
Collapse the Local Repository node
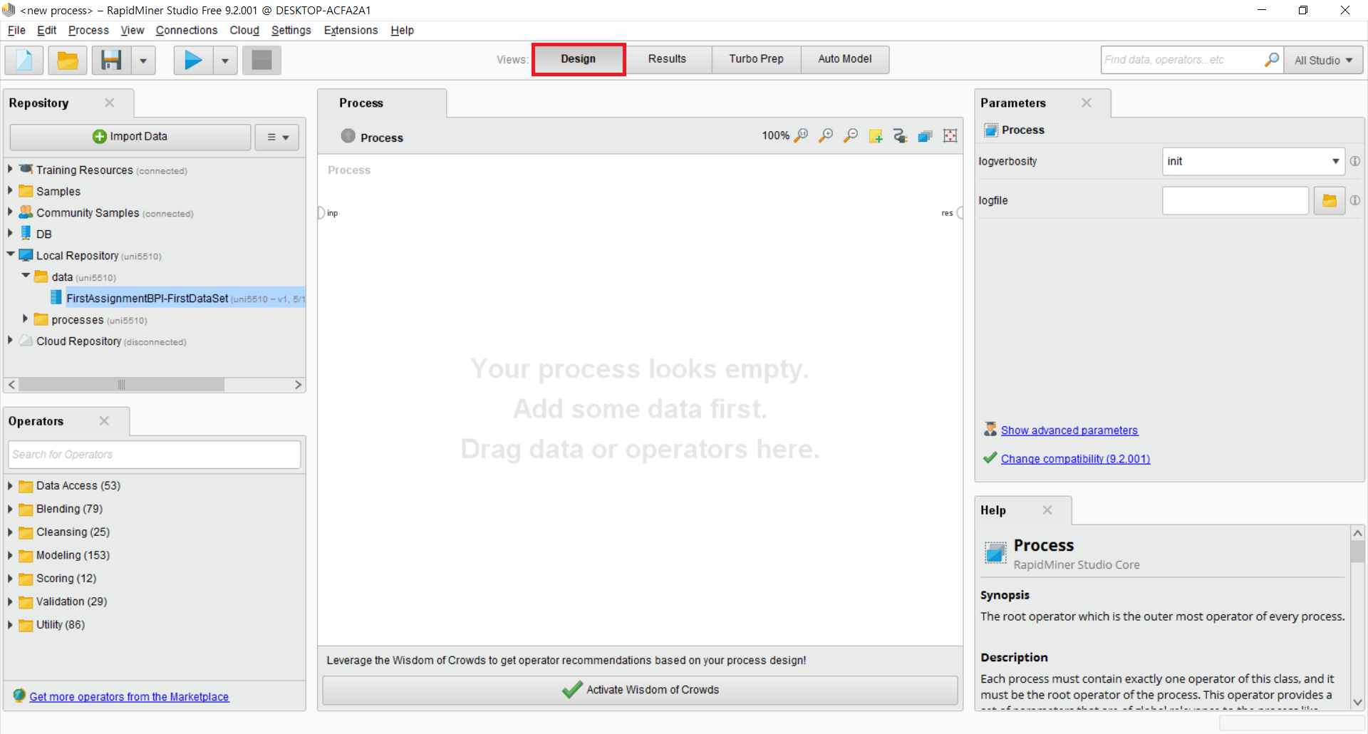(x=10, y=254)
